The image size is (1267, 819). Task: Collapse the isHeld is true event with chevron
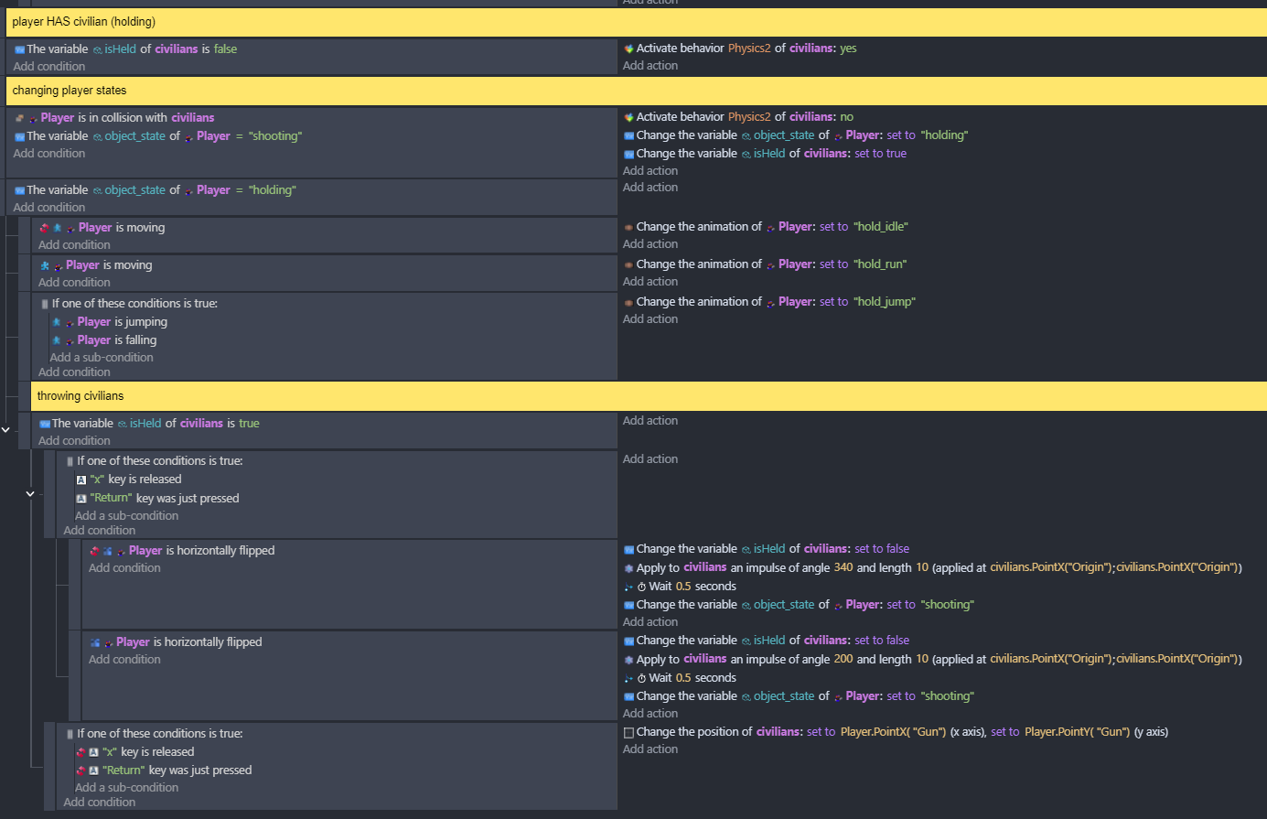pos(5,429)
